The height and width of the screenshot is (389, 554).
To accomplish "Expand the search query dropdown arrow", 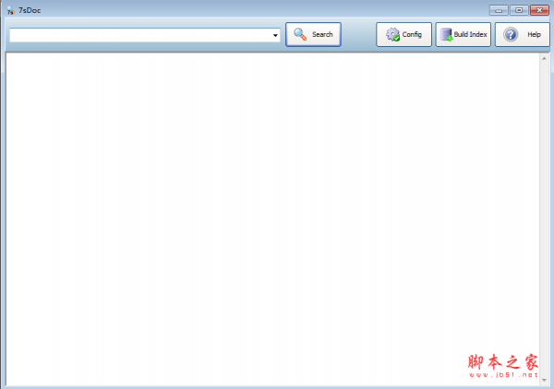I will coord(275,36).
